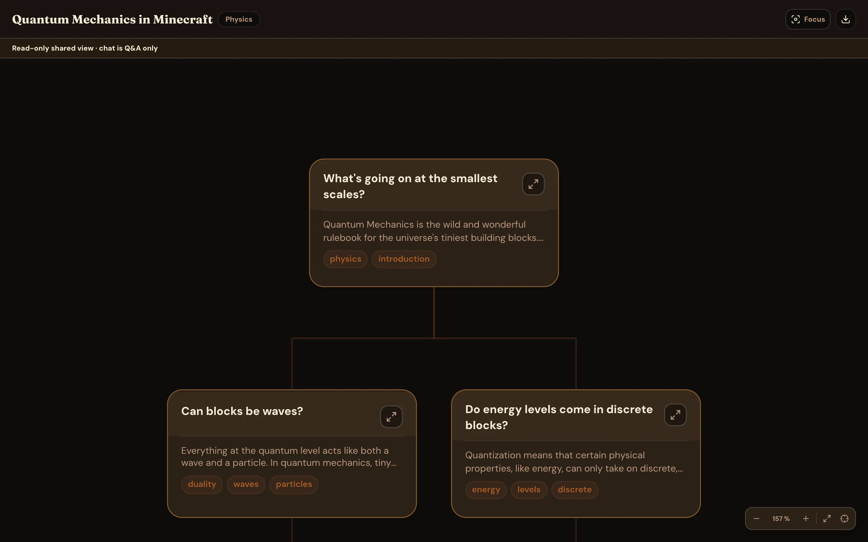
Task: Select the 'levels' tag
Action: coord(529,490)
